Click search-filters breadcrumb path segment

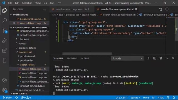(x=89, y=15)
